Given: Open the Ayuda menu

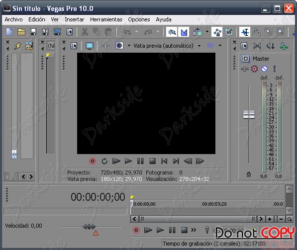Looking at the screenshot, I should pos(164,19).
